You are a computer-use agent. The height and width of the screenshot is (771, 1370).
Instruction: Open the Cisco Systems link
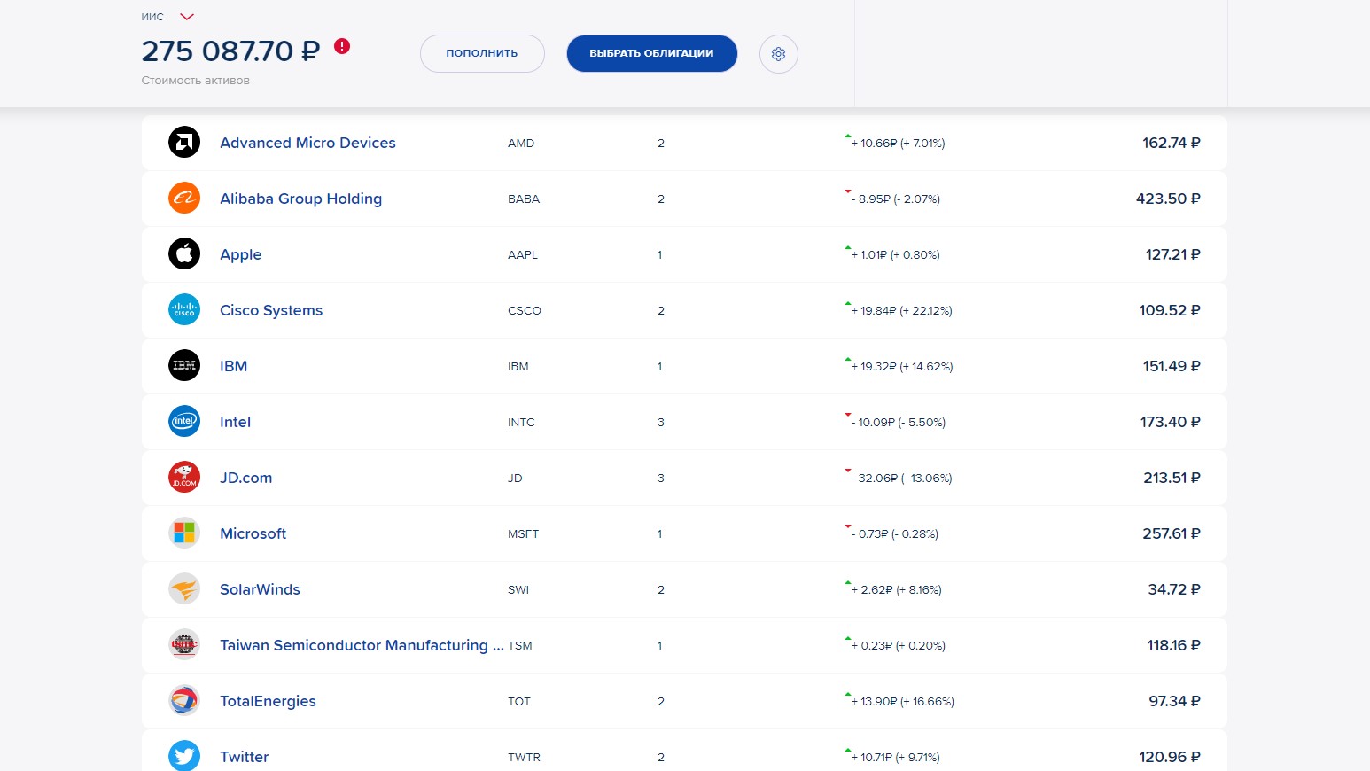tap(271, 310)
